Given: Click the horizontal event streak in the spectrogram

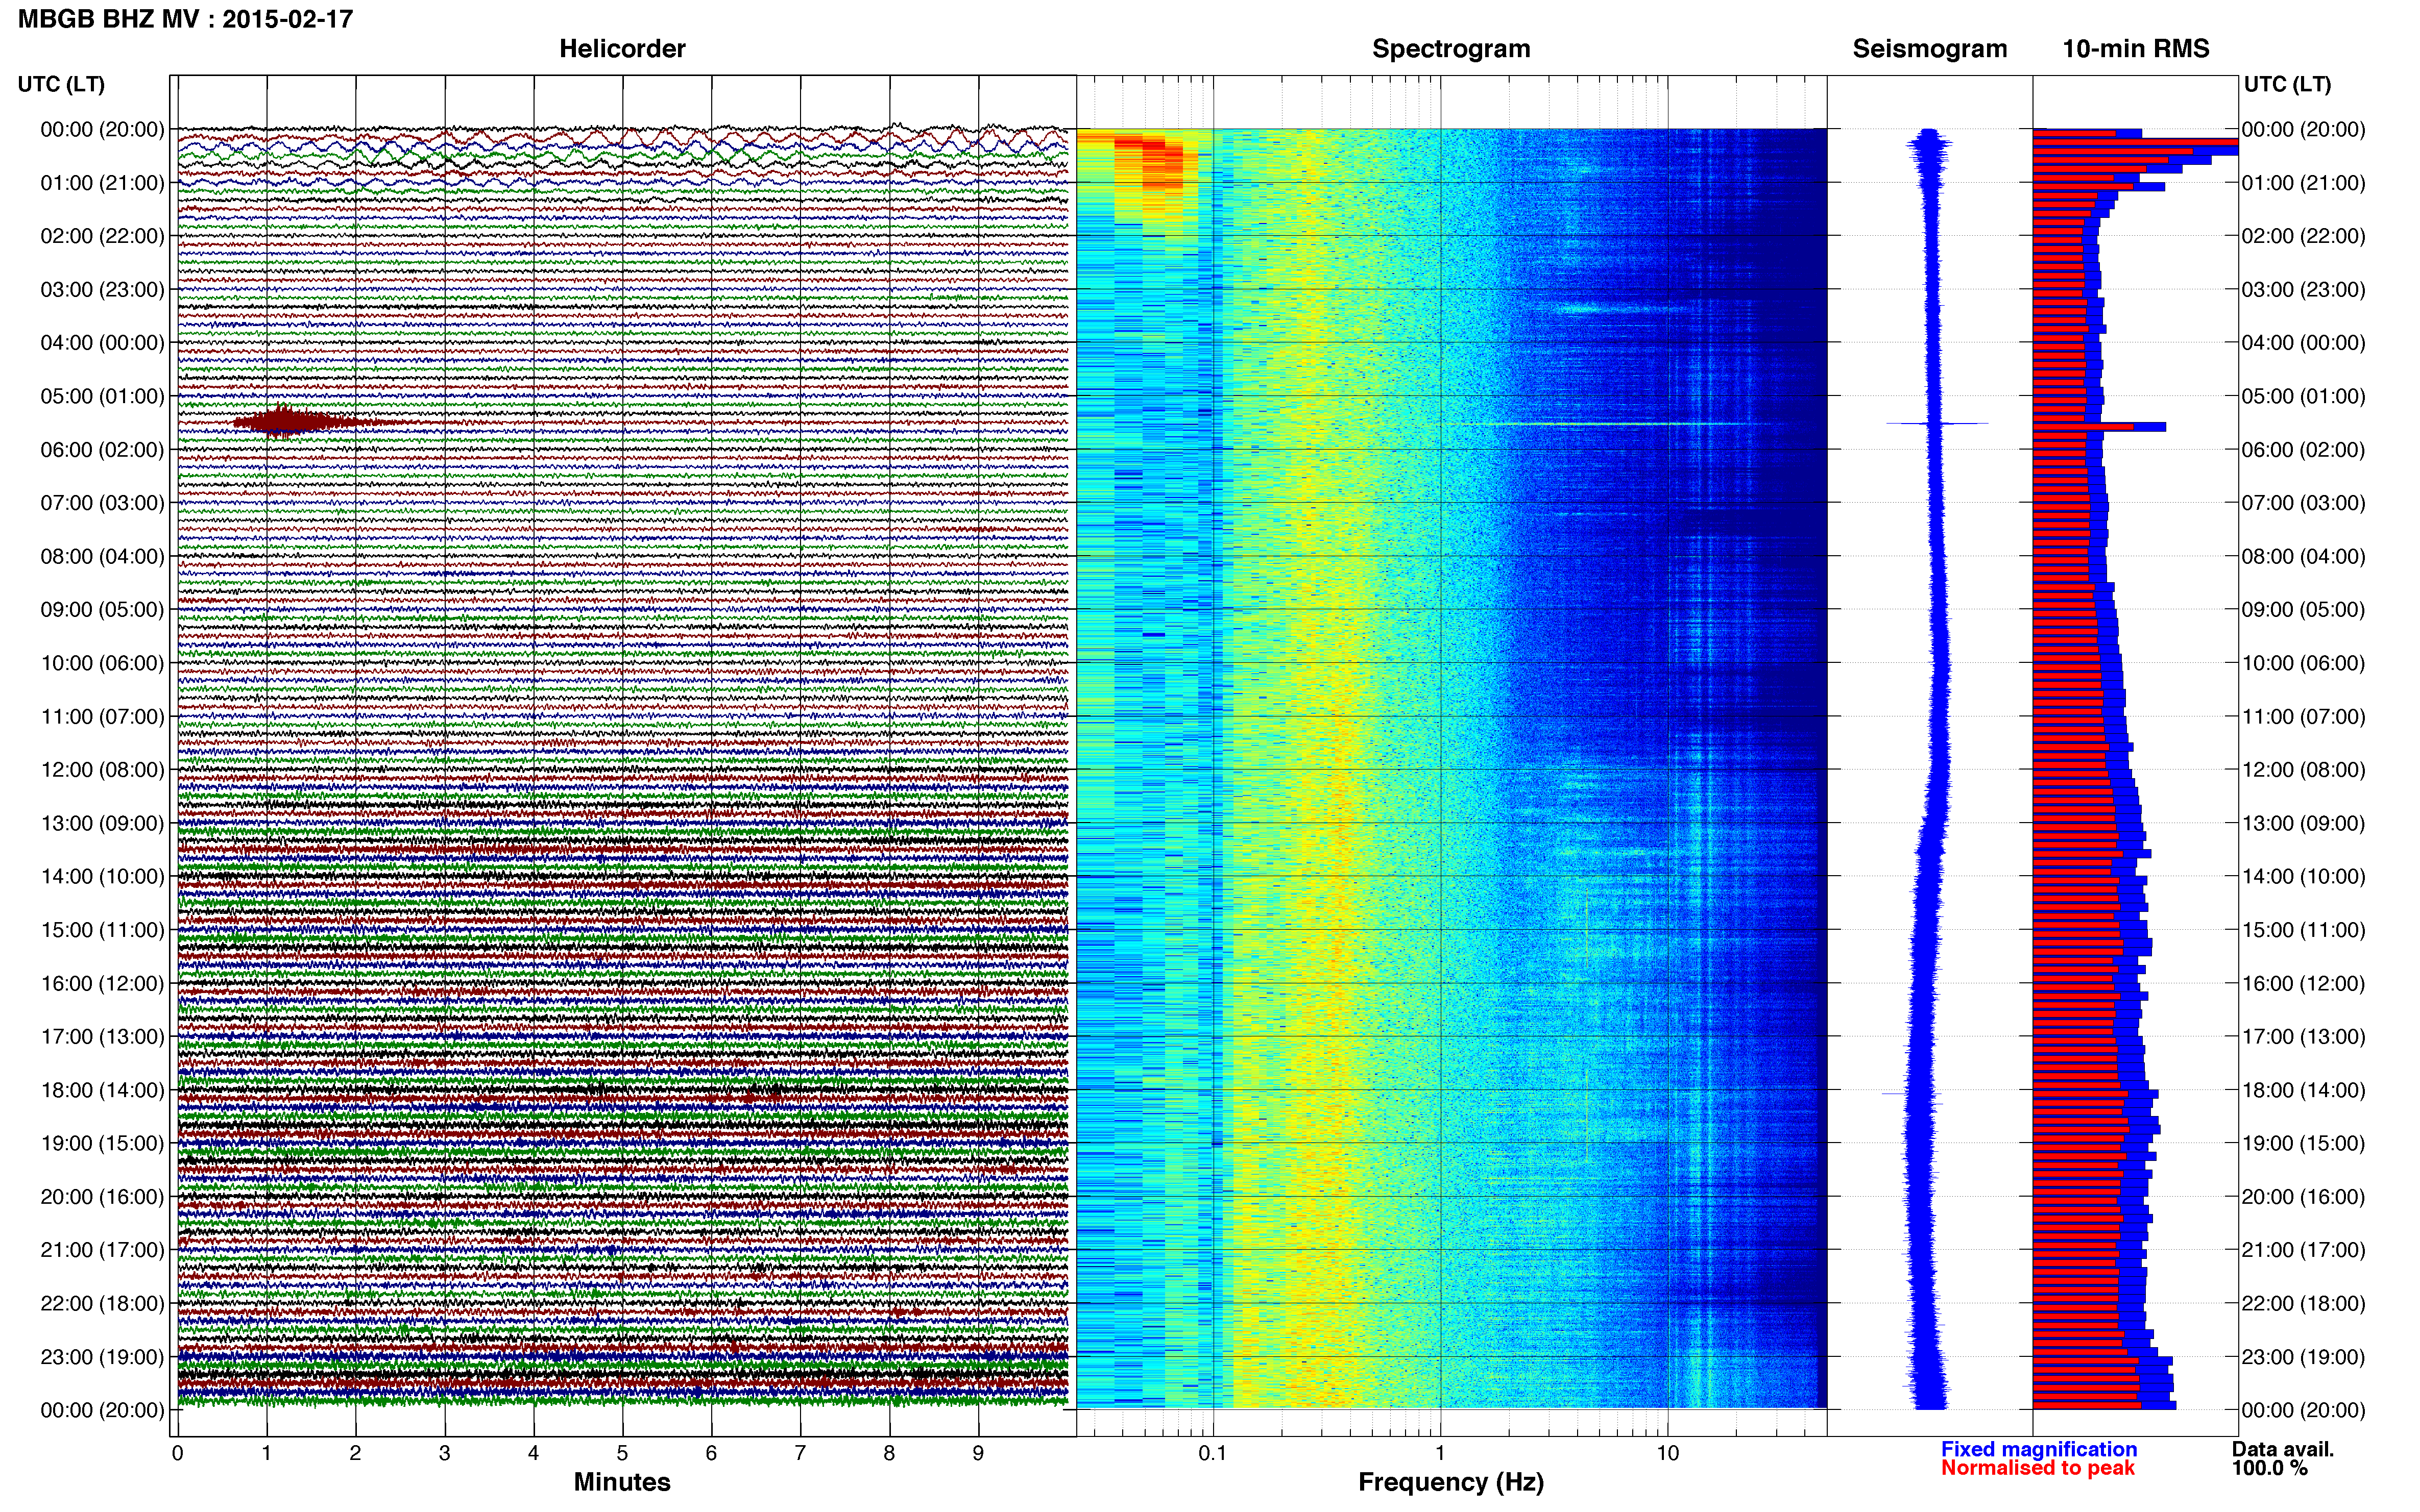Looking at the screenshot, I should [x=1611, y=424].
